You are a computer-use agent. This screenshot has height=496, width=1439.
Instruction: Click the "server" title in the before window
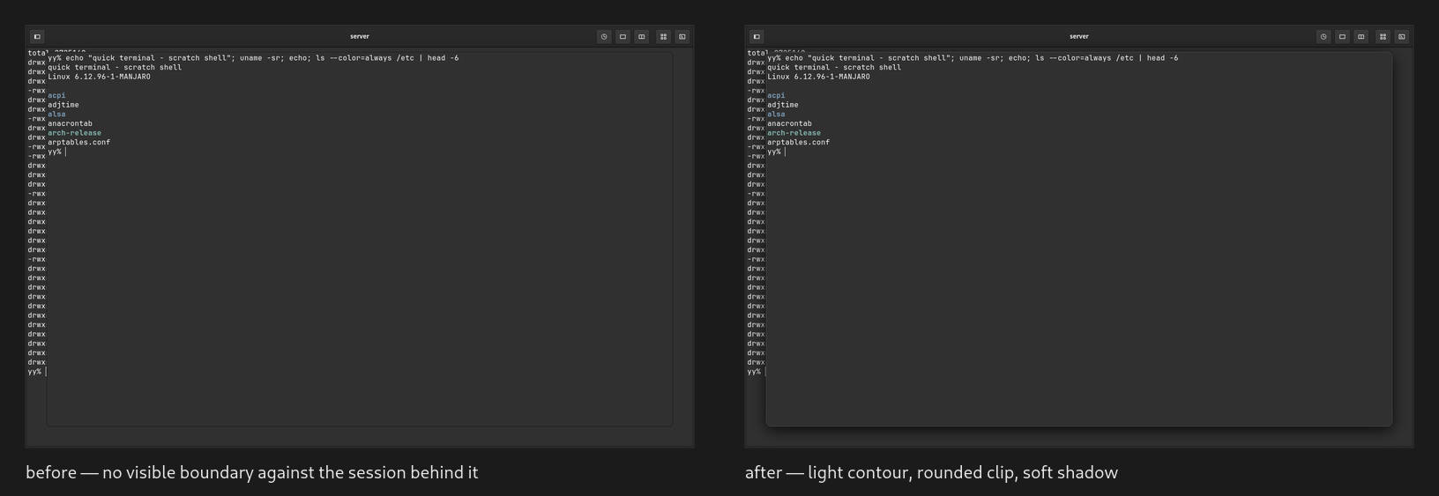pos(360,37)
